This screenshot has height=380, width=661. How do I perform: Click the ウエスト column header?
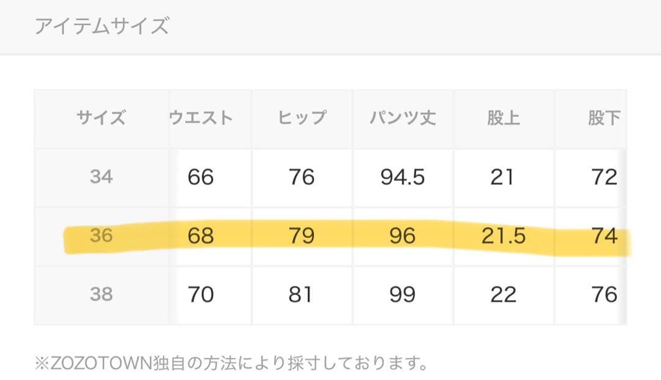tap(201, 117)
